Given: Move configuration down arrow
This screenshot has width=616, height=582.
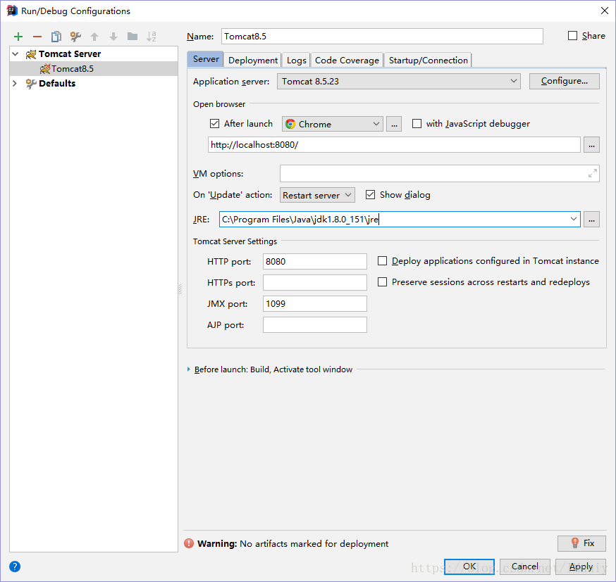Looking at the screenshot, I should [x=113, y=37].
